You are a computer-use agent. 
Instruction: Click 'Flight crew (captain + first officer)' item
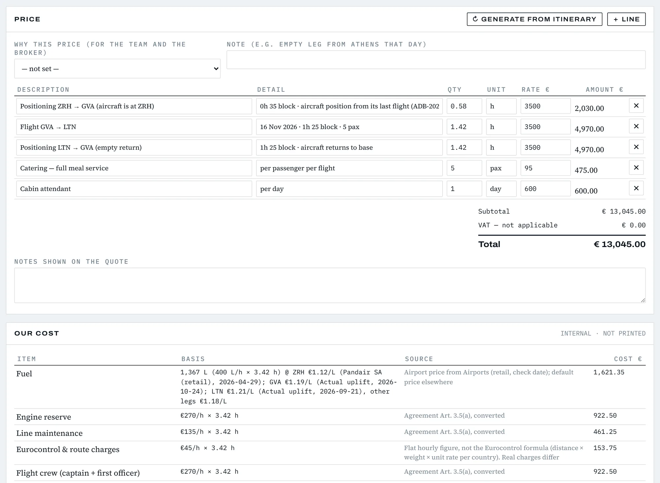click(x=78, y=473)
